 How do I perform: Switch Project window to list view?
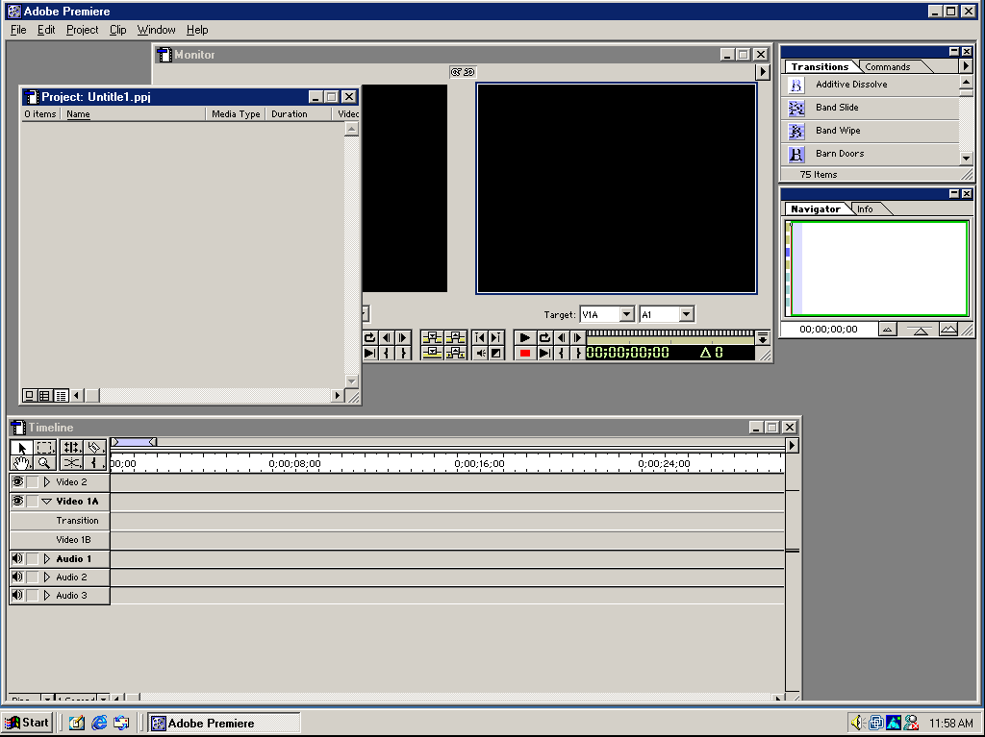[x=61, y=396]
